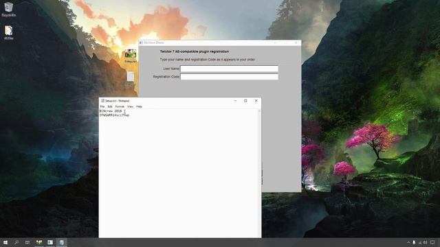Open the Help menu in Notepad

139,107
